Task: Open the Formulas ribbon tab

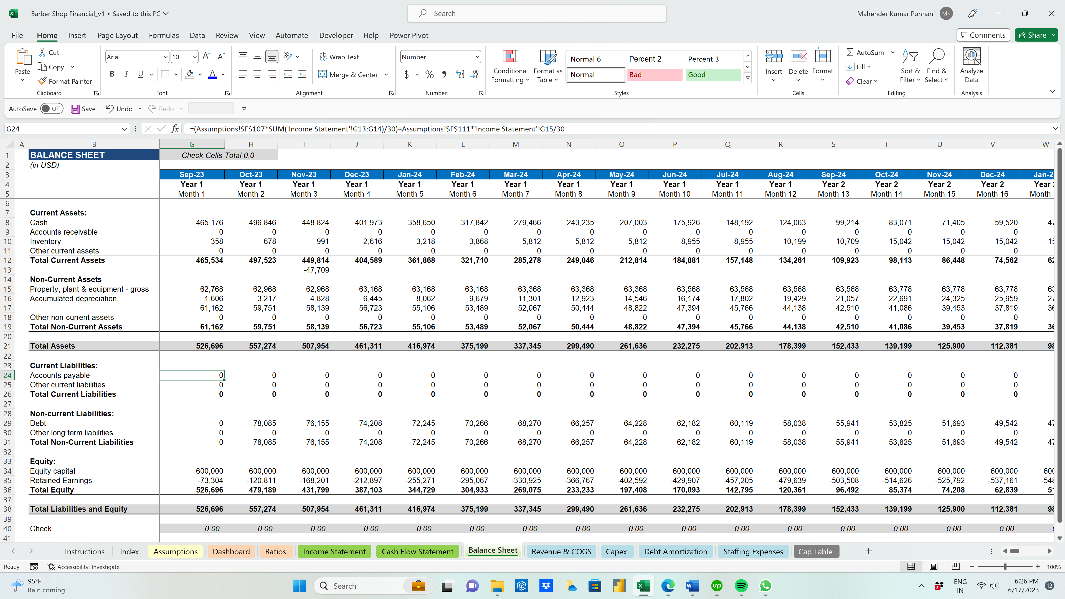Action: point(164,35)
